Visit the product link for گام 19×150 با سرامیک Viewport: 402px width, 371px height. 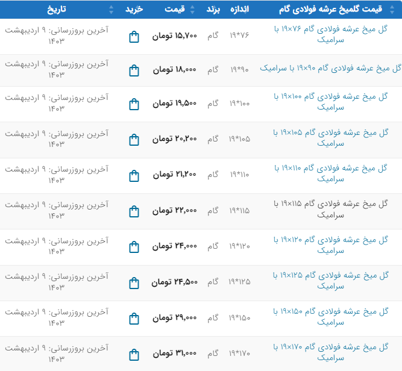(331, 316)
